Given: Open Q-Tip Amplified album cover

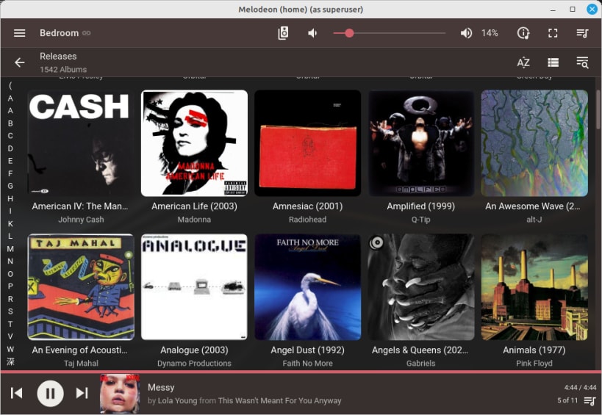Looking at the screenshot, I should pyautogui.click(x=420, y=143).
